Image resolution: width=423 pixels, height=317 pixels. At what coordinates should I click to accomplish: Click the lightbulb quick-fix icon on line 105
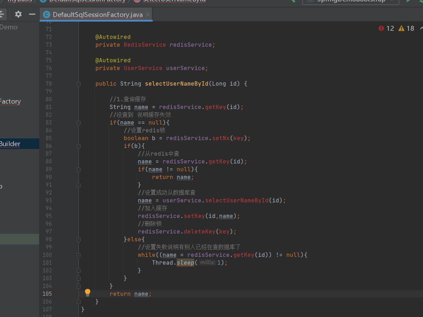click(88, 292)
